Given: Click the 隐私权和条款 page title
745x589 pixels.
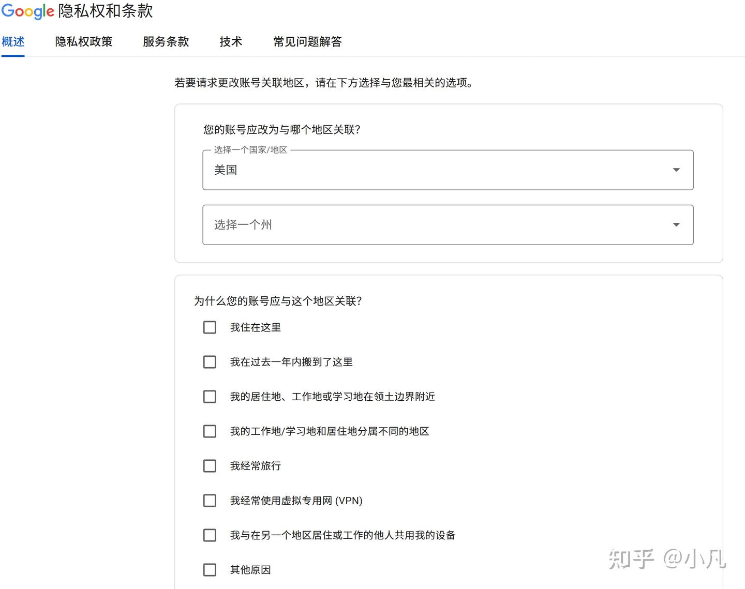Looking at the screenshot, I should (106, 11).
